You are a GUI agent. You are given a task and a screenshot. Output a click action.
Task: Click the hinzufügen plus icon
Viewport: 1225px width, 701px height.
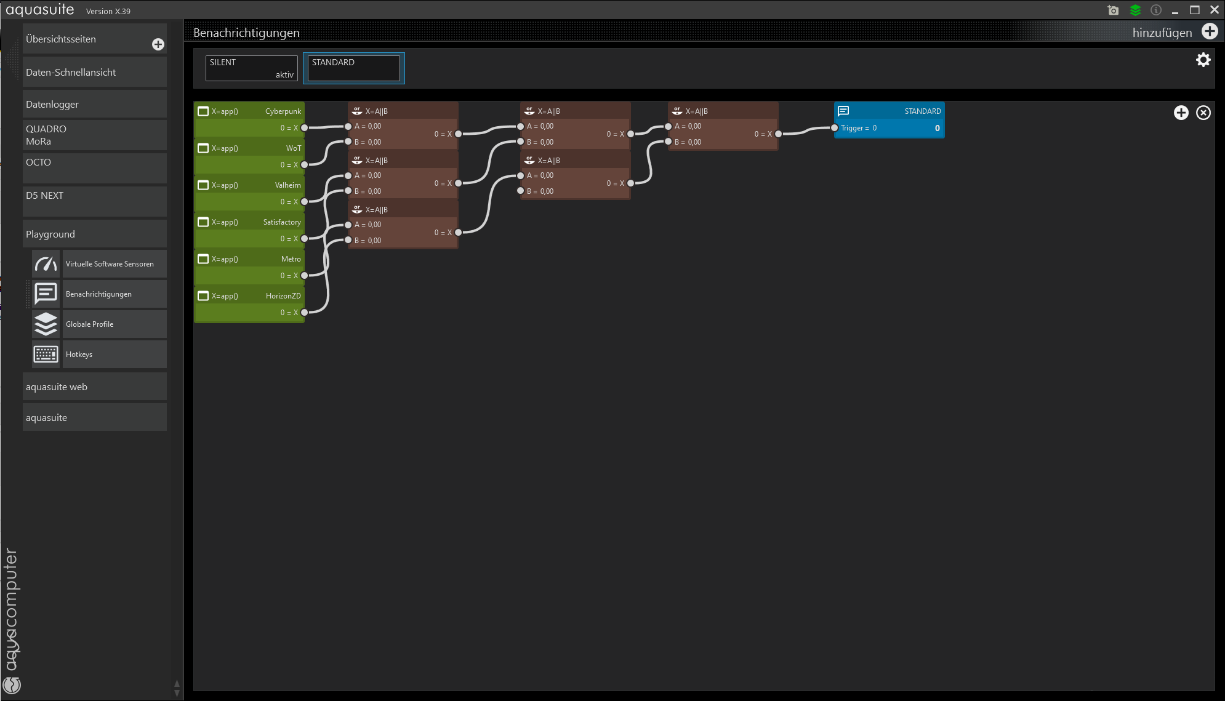[x=1210, y=32]
